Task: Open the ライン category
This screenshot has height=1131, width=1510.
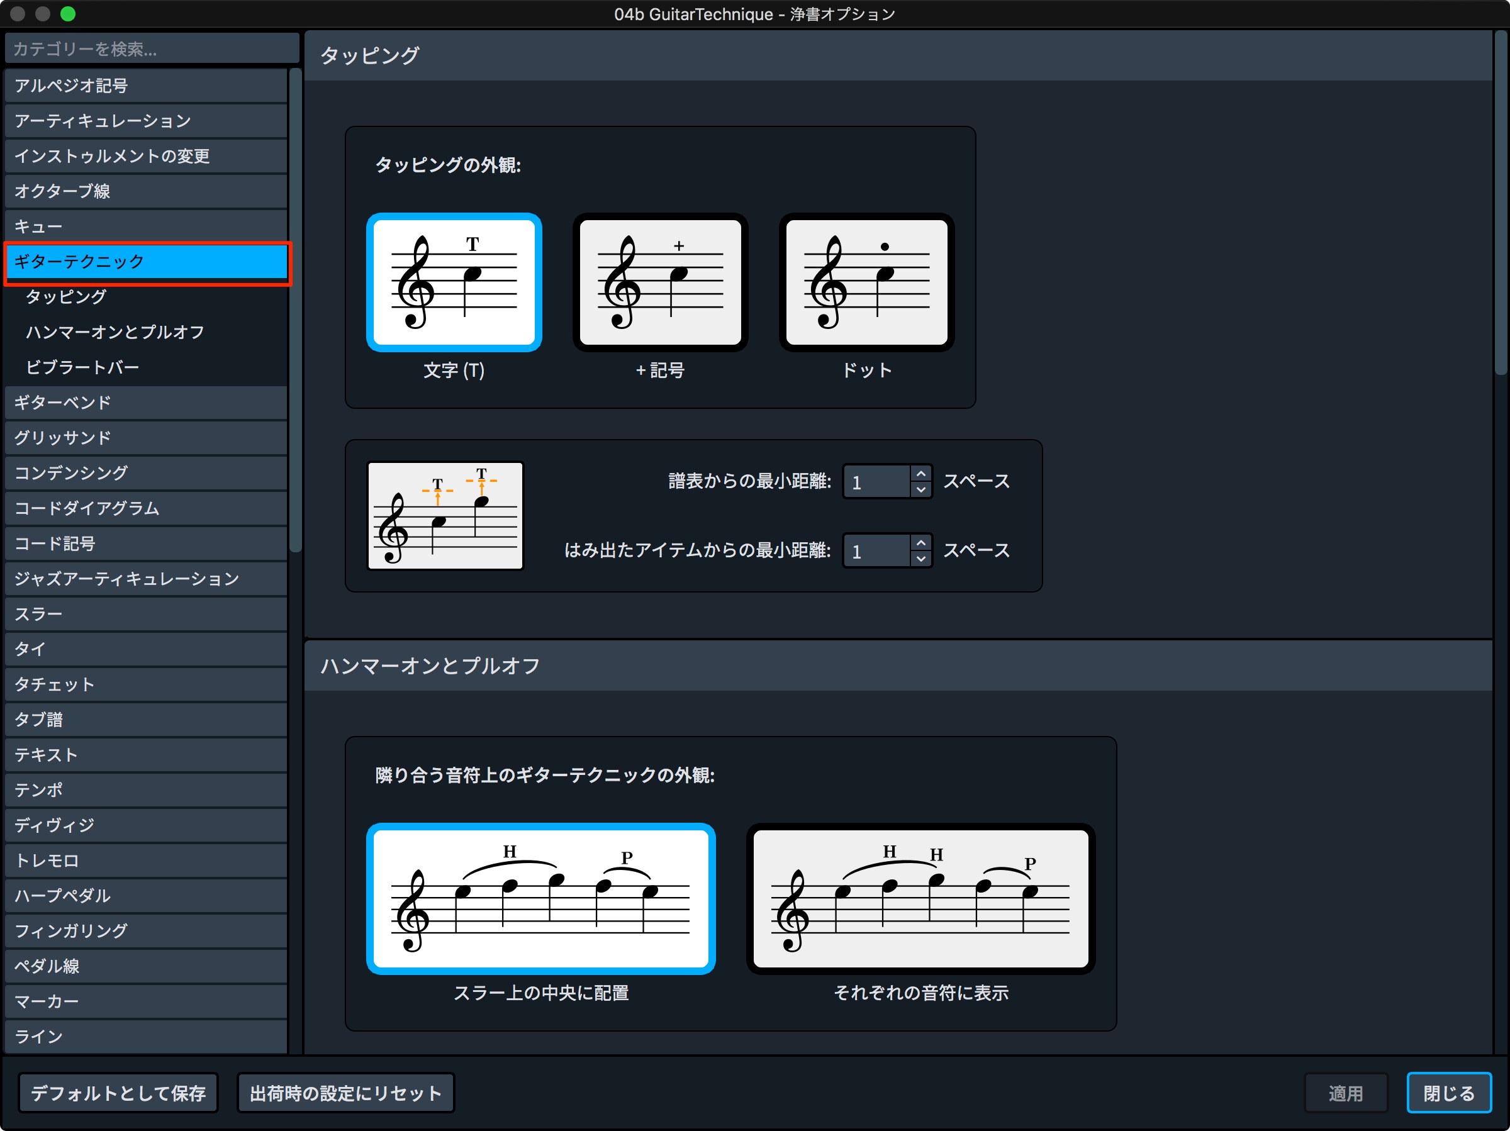Action: [x=145, y=1037]
